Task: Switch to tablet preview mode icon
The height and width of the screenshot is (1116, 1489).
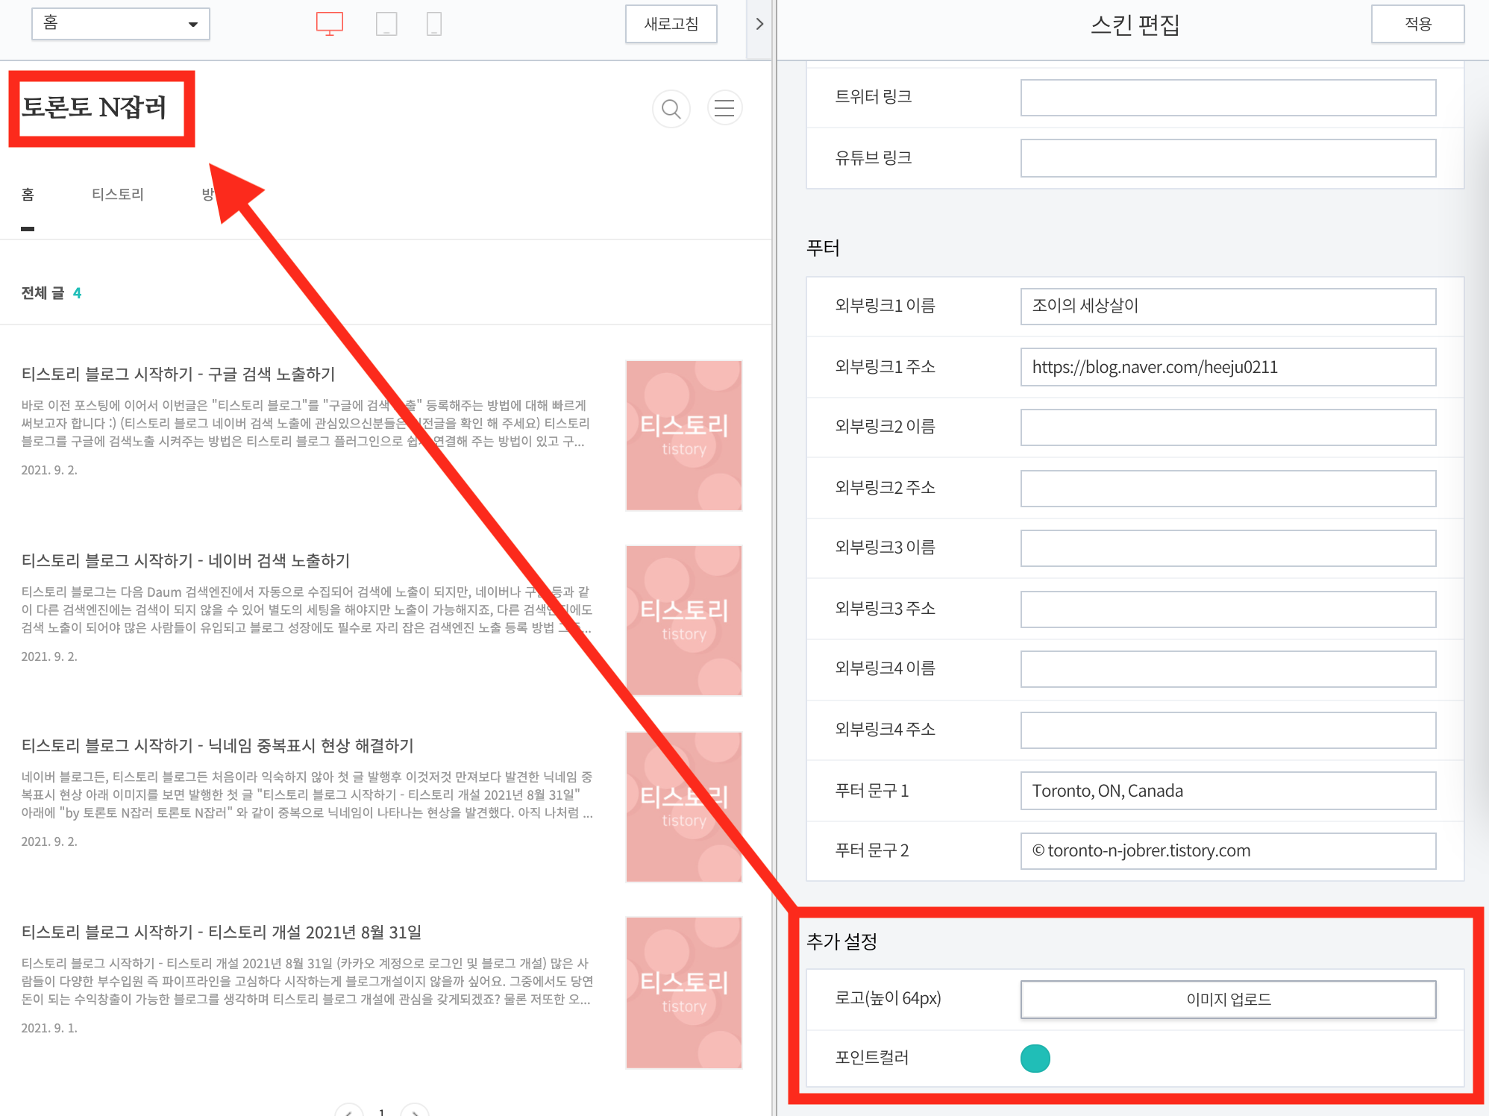Action: tap(386, 24)
